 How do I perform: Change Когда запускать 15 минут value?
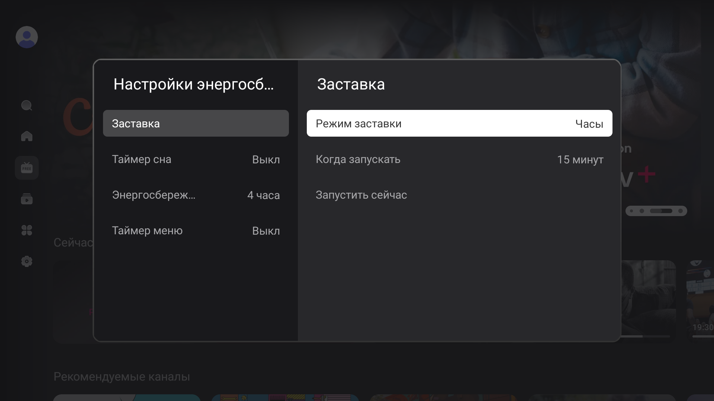tap(459, 159)
